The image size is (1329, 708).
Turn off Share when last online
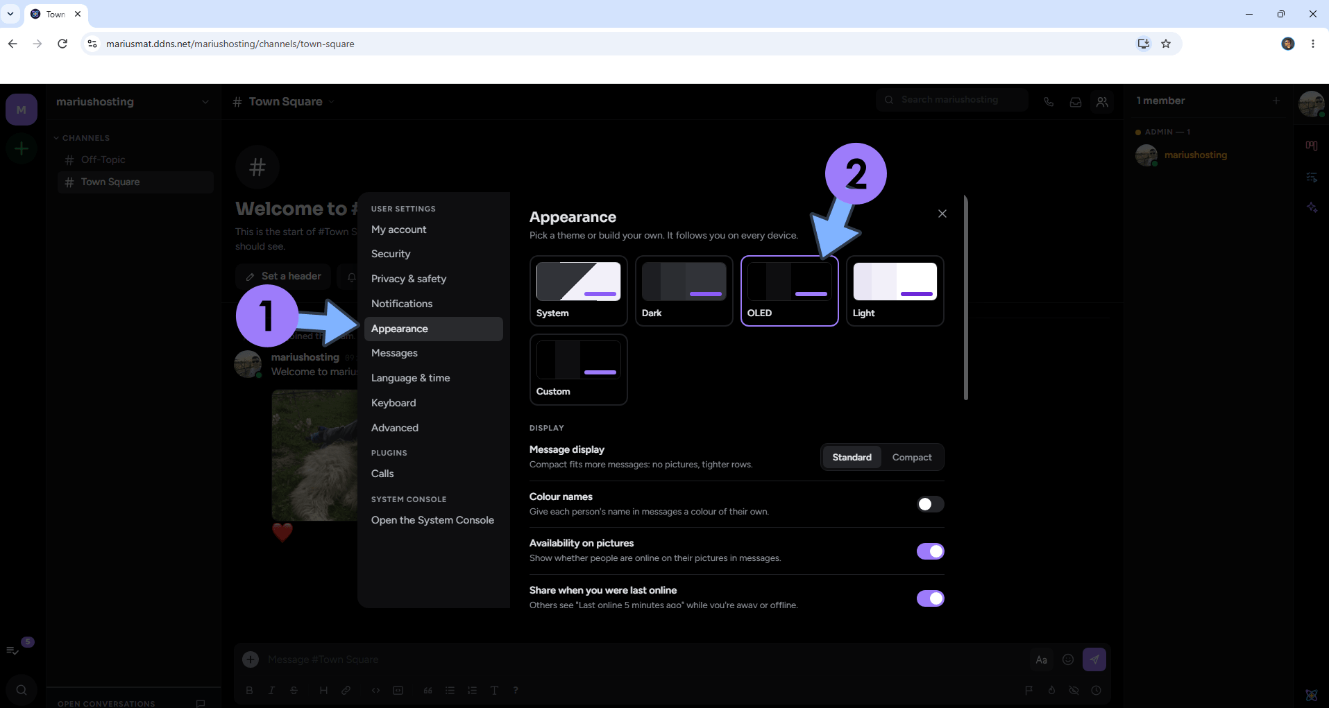click(930, 598)
